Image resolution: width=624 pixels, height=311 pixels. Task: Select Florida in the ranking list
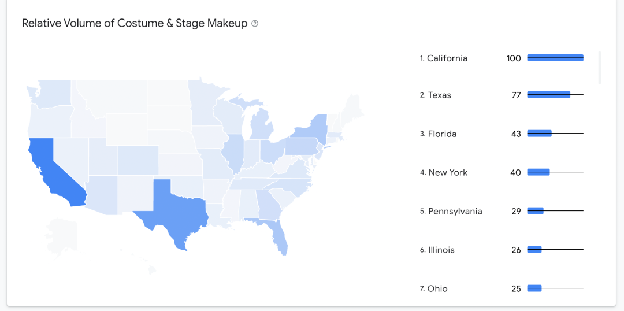click(442, 134)
